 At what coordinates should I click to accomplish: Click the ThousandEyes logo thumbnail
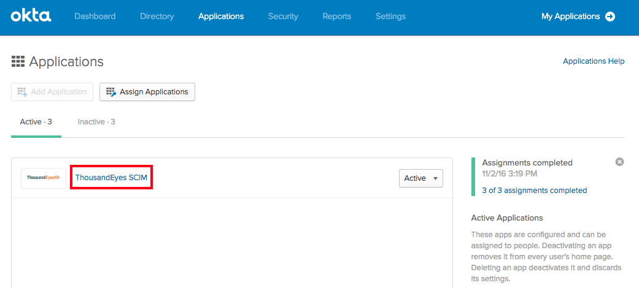pyautogui.click(x=44, y=178)
